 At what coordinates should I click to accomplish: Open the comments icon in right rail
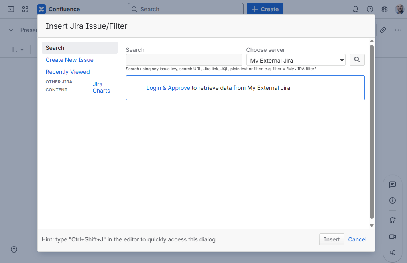(392, 184)
